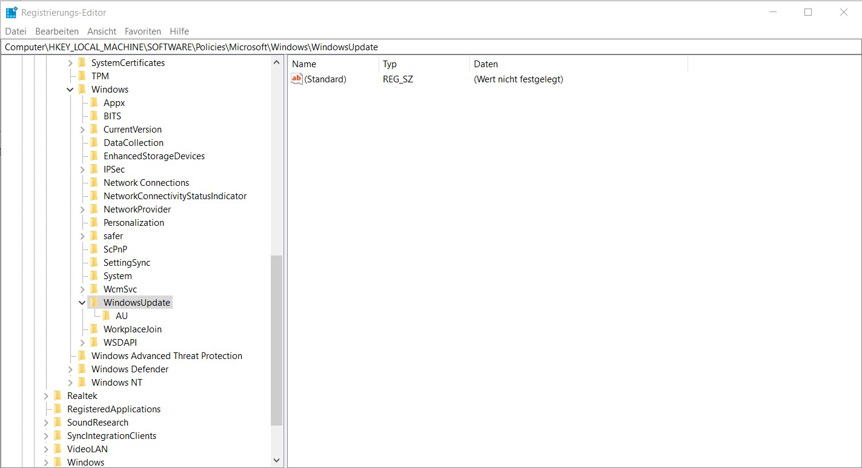The height and width of the screenshot is (468, 862).
Task: Select the DataCollection folder icon
Action: pyautogui.click(x=94, y=142)
